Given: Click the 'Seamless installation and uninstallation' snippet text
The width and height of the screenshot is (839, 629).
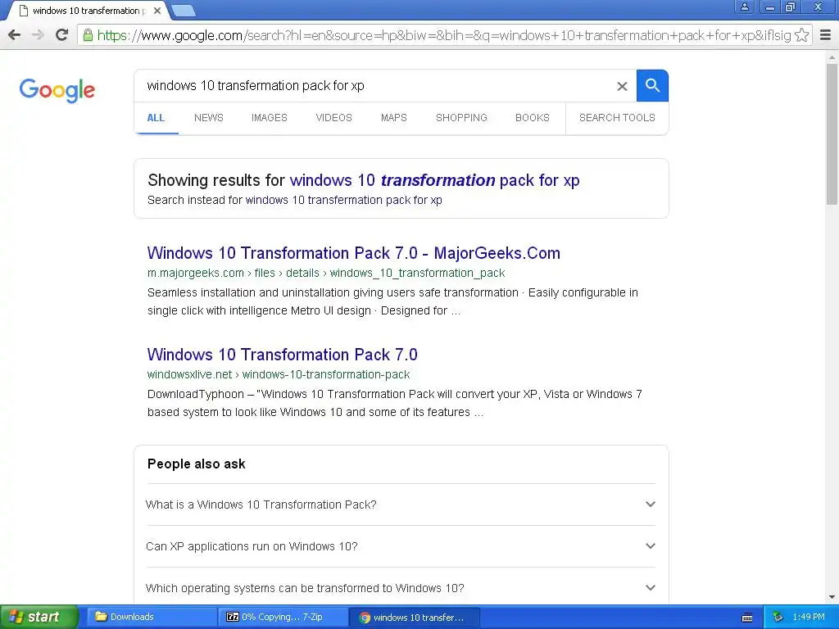Looking at the screenshot, I should pyautogui.click(x=392, y=301).
